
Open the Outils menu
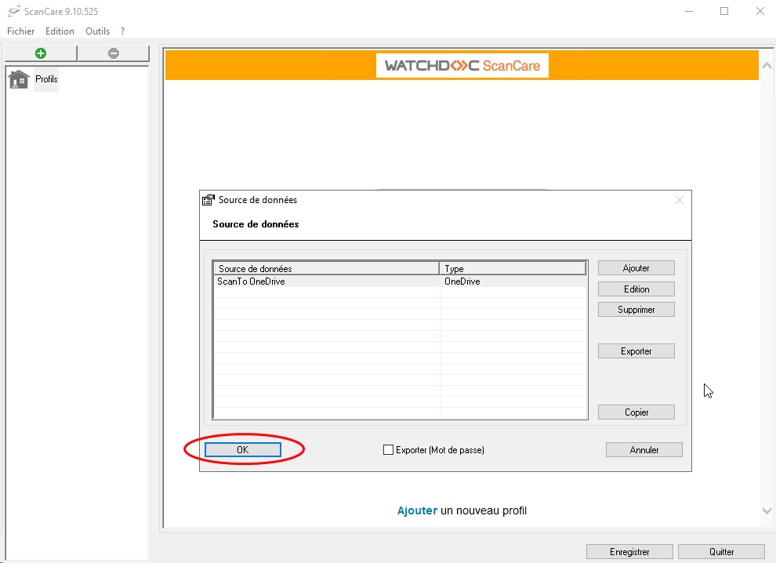tap(97, 31)
